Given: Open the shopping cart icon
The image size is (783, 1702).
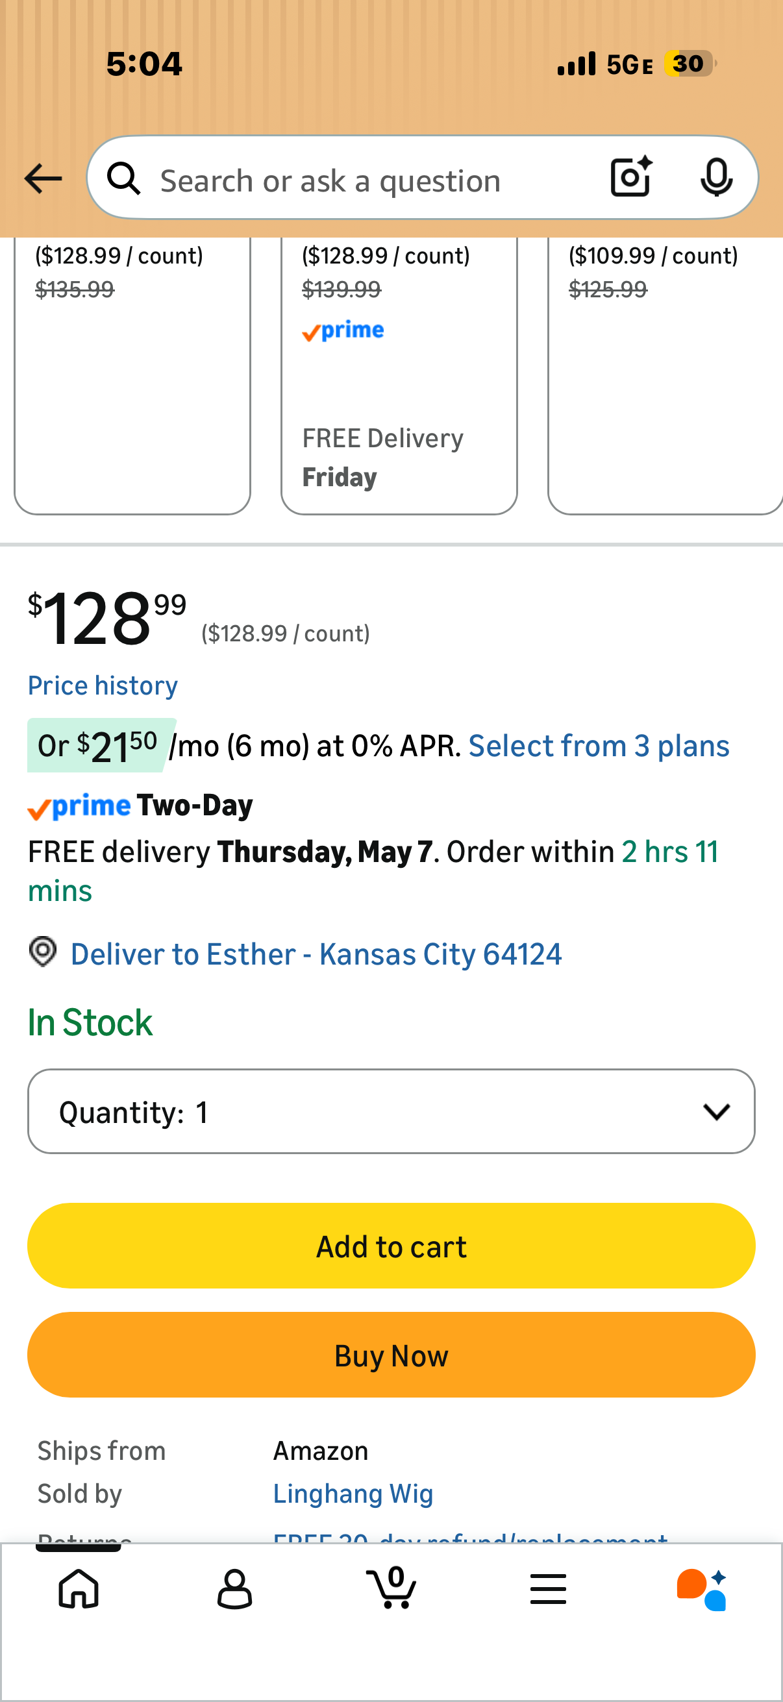Looking at the screenshot, I should click(391, 1587).
